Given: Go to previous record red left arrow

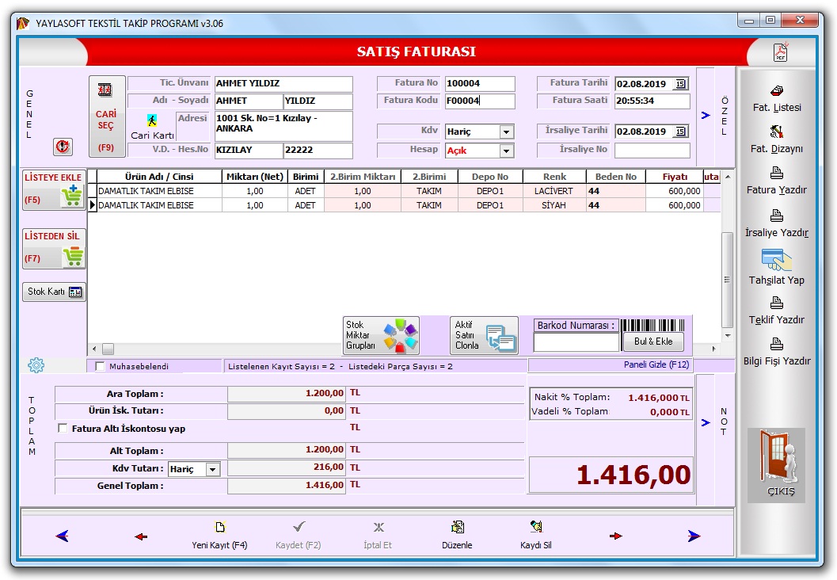Looking at the screenshot, I should tap(141, 536).
